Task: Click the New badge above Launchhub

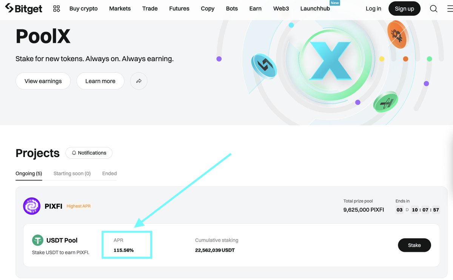Action: coord(335,3)
